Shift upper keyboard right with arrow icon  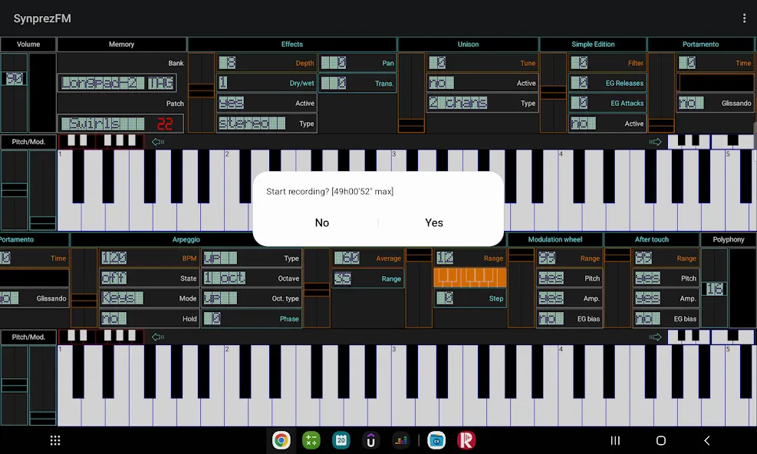[655, 142]
